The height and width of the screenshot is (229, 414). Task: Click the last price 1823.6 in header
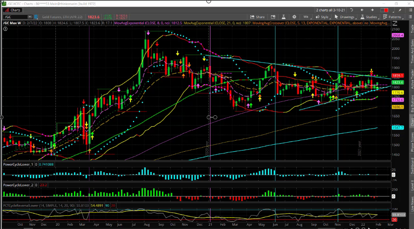94,17
